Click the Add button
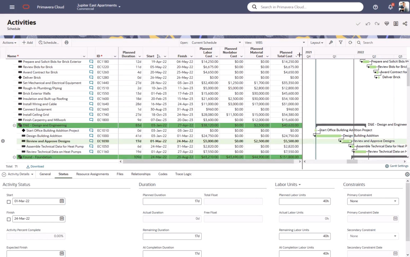The width and height of the screenshot is (410, 257). click(x=27, y=42)
